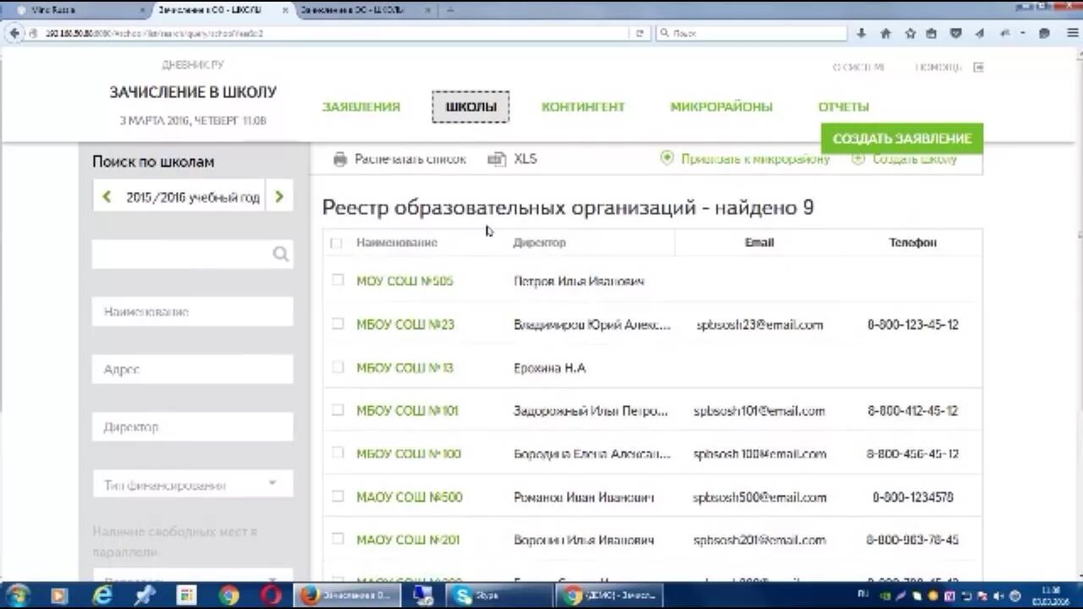The image size is (1083, 609).
Task: Toggle the select-all checkbox in table header
Action: click(336, 243)
